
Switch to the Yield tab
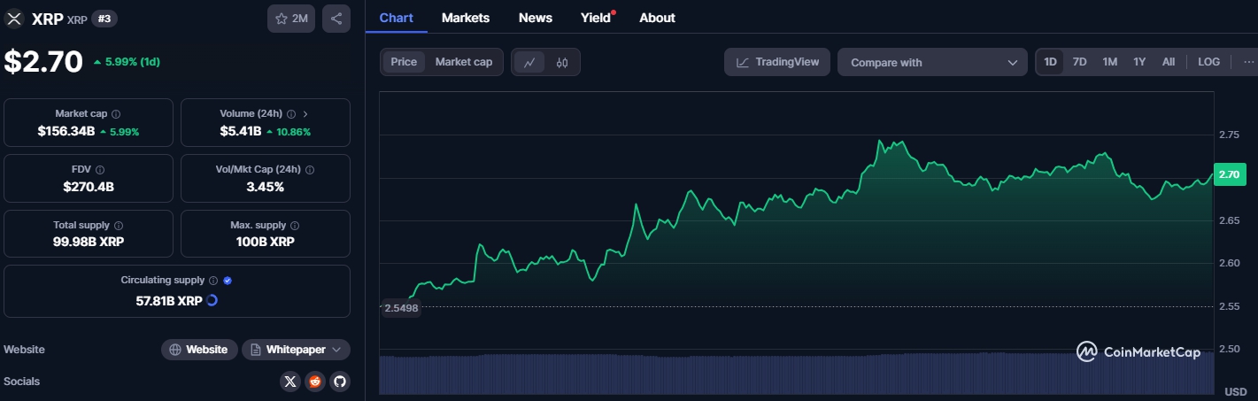click(x=595, y=18)
